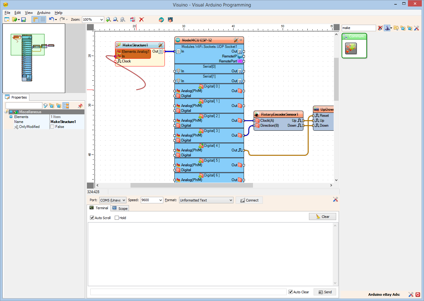Toggle the wizard-hat filter icon in component panel
The image size is (424, 301).
coord(388,28)
